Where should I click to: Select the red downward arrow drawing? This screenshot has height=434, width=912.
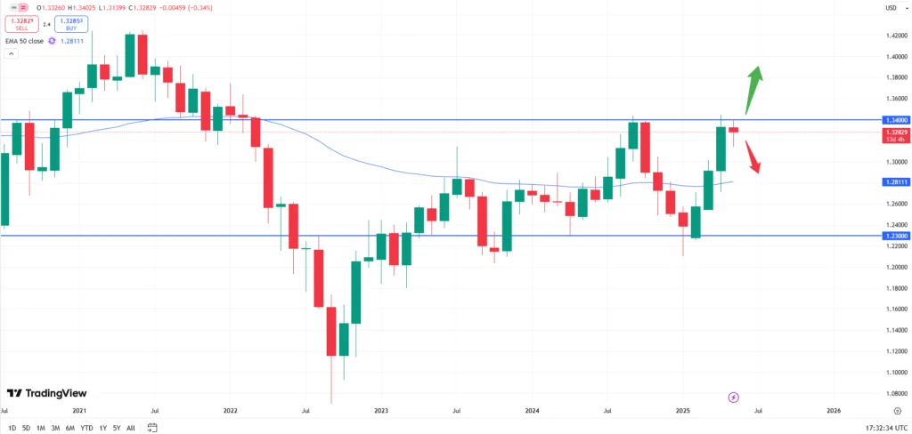tap(753, 157)
